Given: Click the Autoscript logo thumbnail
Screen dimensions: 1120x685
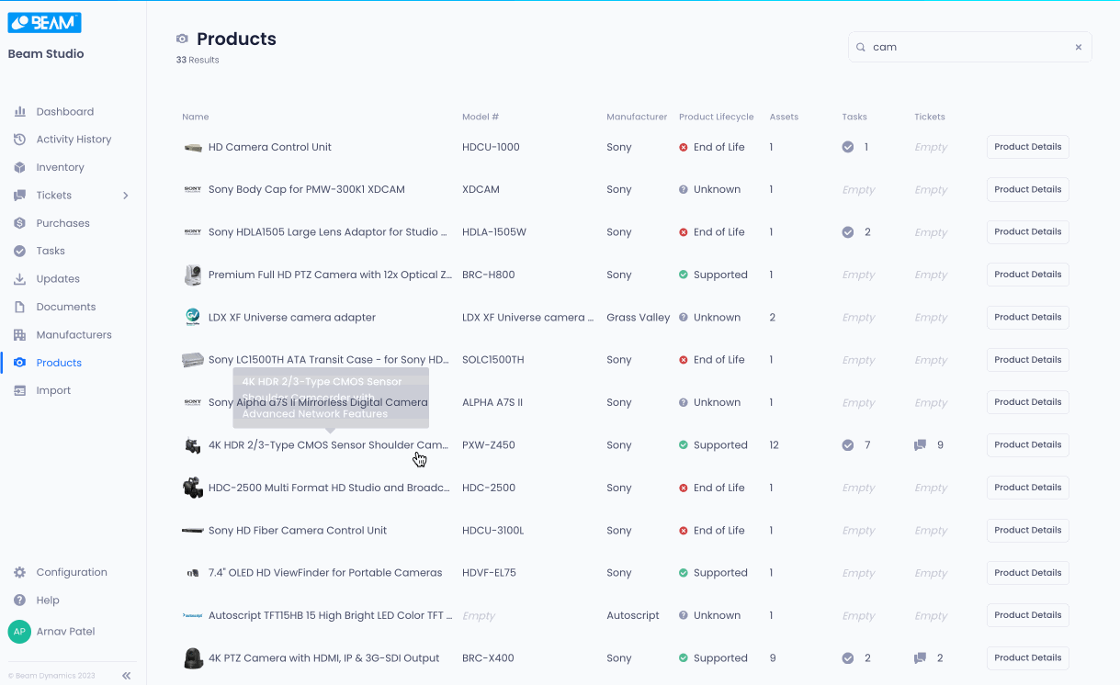Looking at the screenshot, I should [x=193, y=616].
